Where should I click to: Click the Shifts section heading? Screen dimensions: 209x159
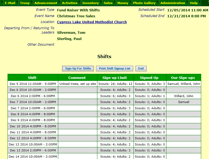104,57
